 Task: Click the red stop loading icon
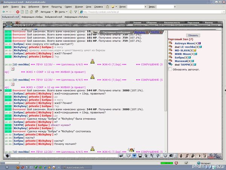click(18, 12)
